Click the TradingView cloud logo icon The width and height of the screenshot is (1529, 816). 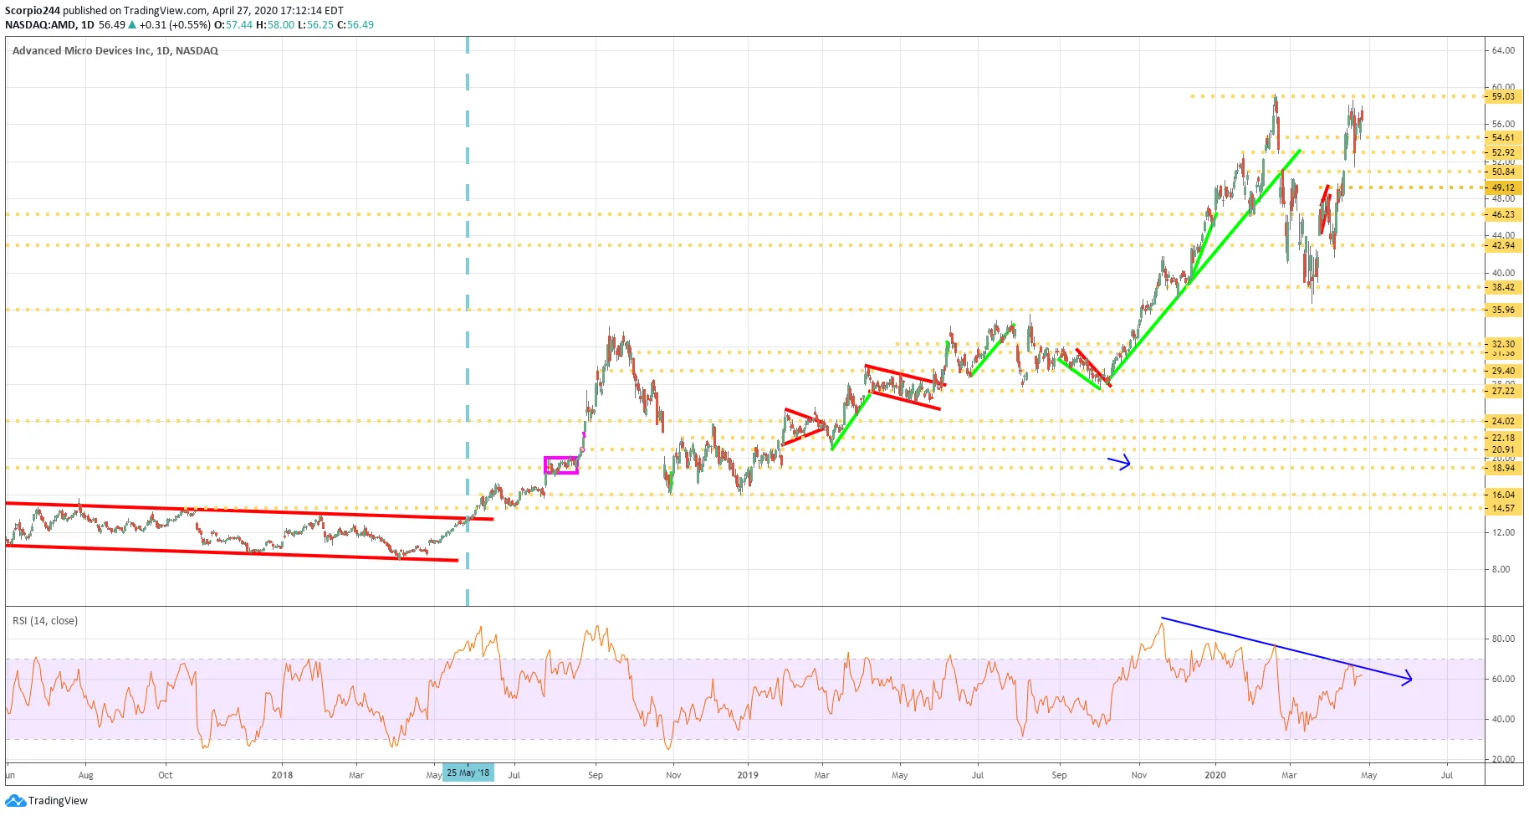[x=15, y=801]
